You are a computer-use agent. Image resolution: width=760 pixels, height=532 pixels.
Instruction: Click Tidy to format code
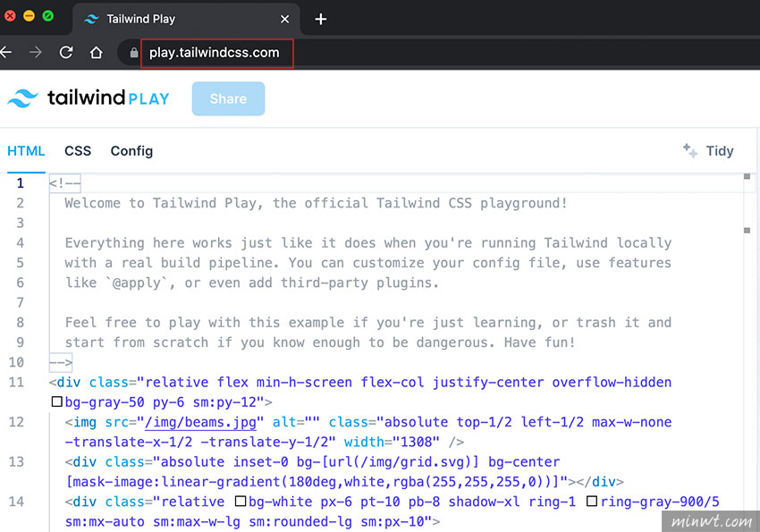[x=720, y=151]
